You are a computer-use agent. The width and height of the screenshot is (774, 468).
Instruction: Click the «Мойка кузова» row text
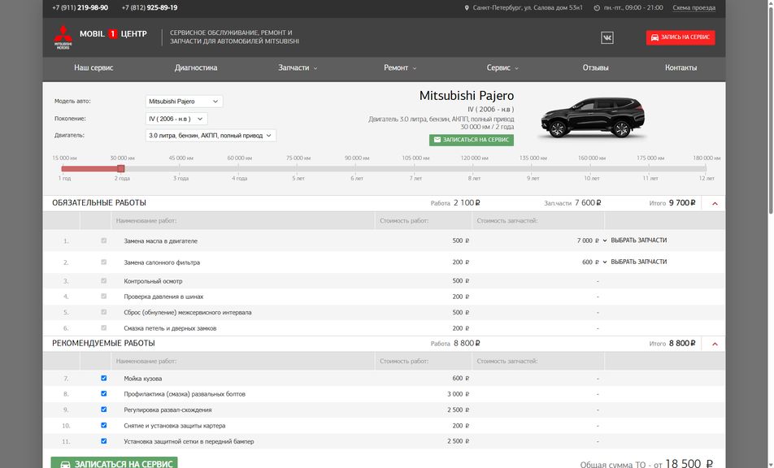point(143,379)
